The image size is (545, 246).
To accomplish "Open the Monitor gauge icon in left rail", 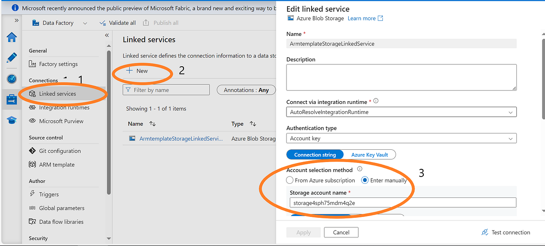I will (x=11, y=79).
